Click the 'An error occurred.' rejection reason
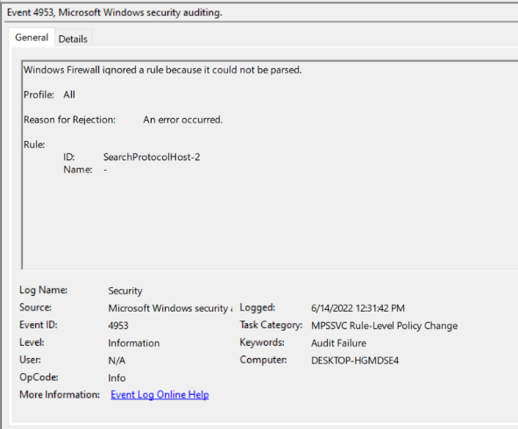The image size is (518, 429). point(183,120)
